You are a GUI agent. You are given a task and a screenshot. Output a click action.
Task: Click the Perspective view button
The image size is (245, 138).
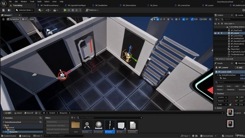tap(13, 19)
